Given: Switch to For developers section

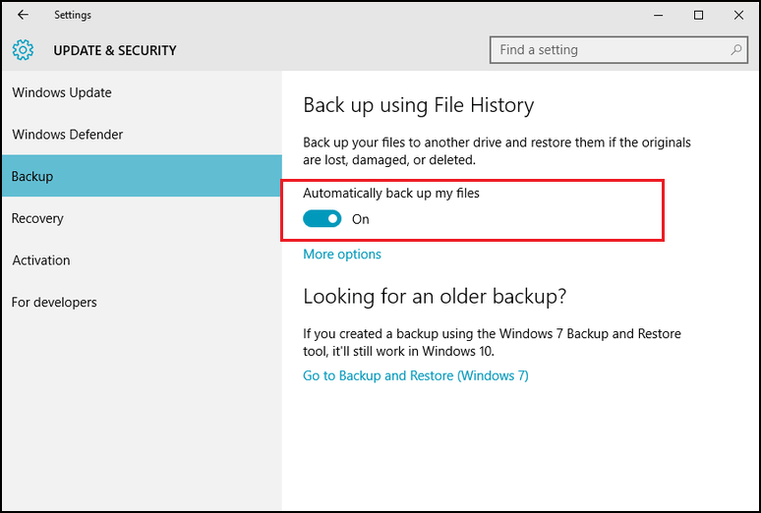Looking at the screenshot, I should click(x=54, y=303).
